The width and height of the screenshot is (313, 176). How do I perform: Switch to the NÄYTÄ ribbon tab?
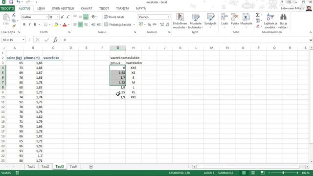(x=141, y=9)
